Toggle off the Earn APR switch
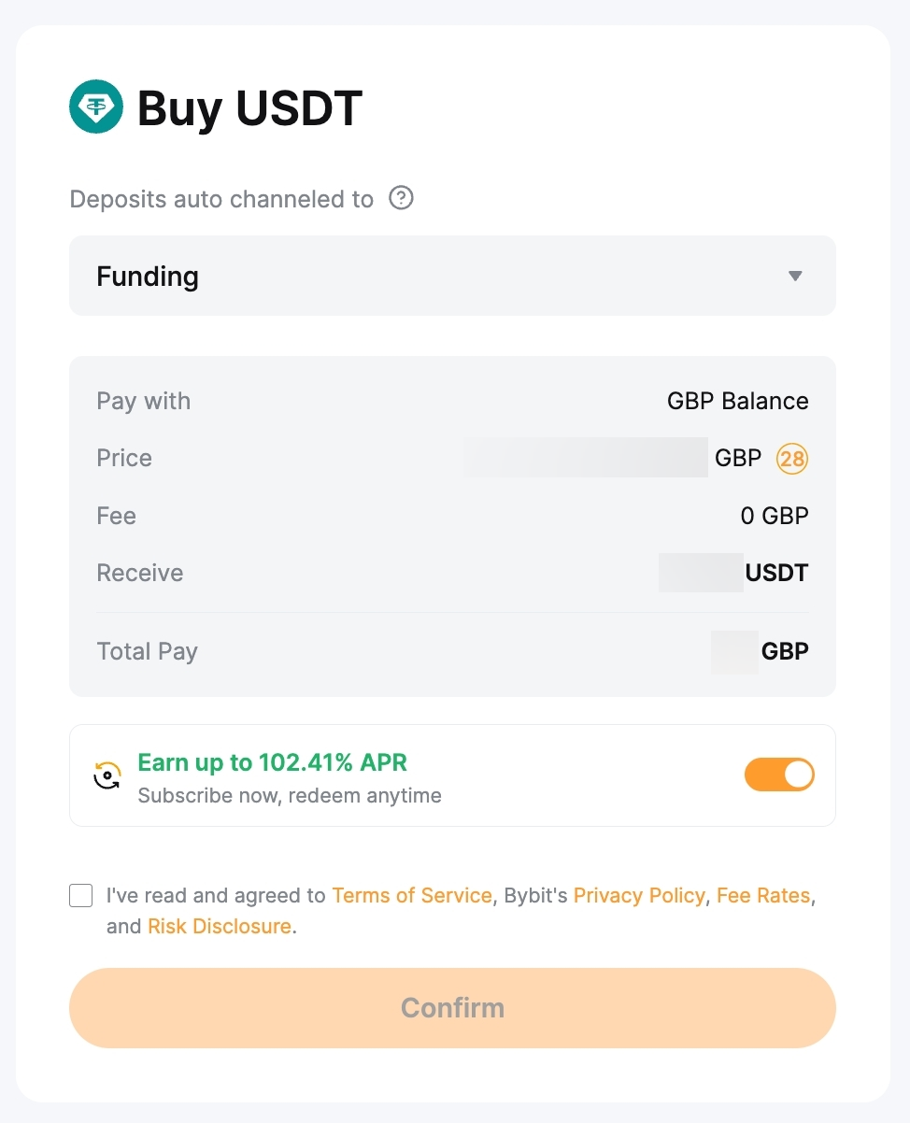This screenshot has height=1123, width=910. click(779, 775)
